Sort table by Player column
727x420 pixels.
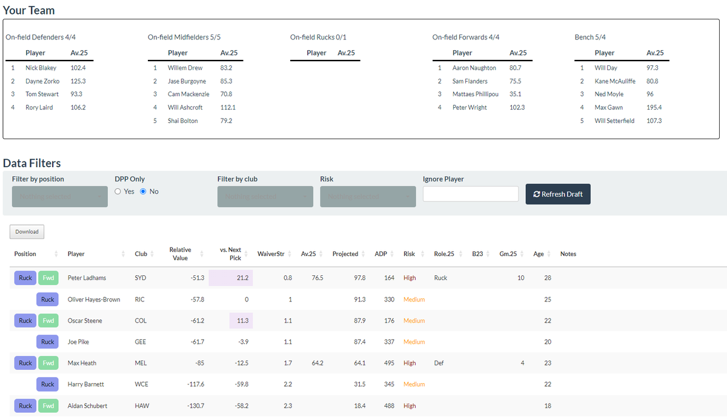[x=96, y=254]
